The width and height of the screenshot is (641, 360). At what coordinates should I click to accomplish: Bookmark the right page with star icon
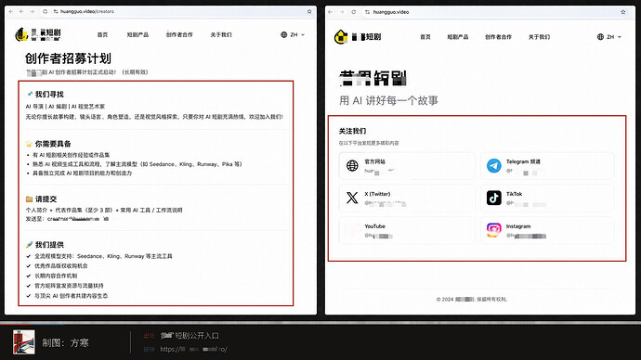pos(623,12)
